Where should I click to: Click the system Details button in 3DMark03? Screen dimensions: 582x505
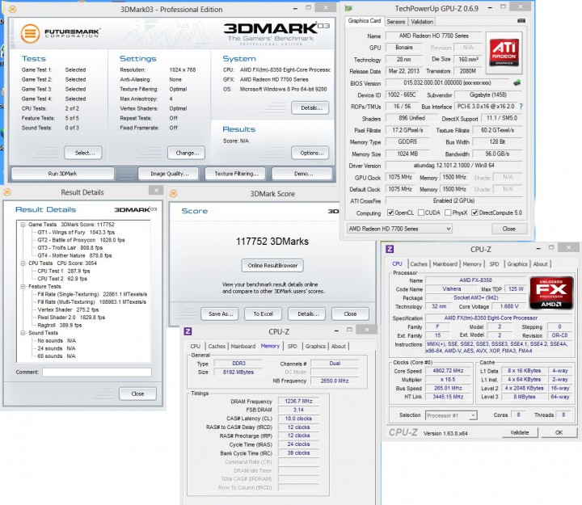click(310, 107)
